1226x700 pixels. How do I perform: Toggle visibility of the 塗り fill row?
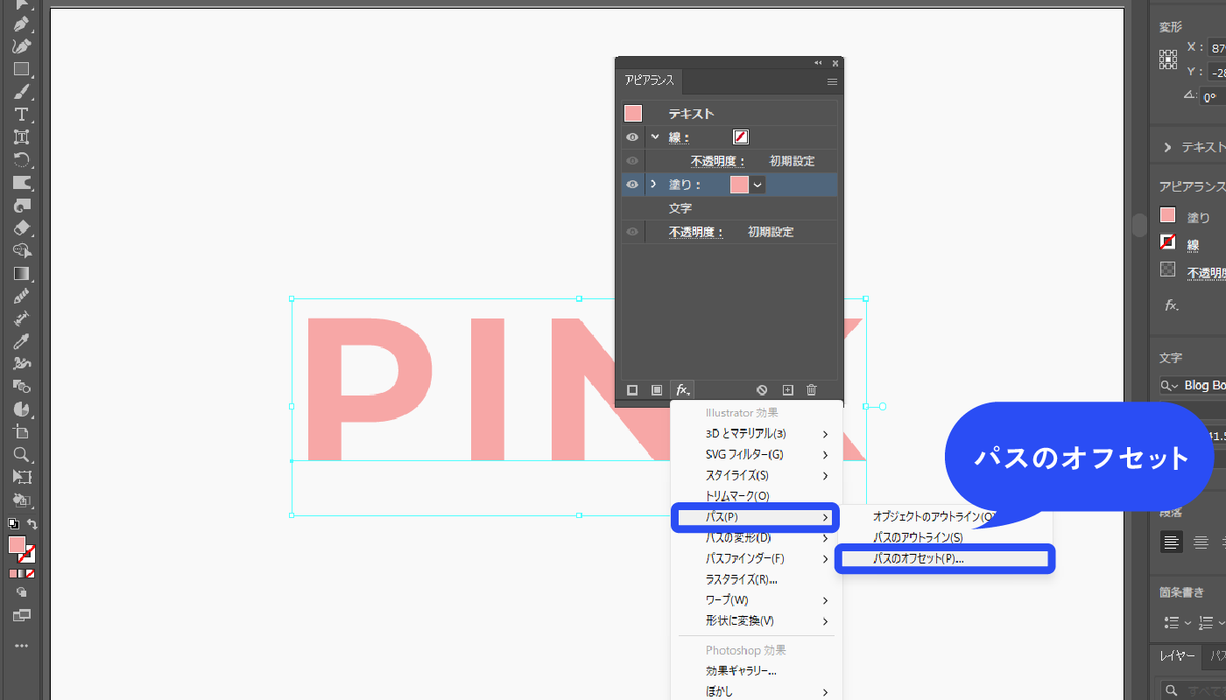pyautogui.click(x=632, y=185)
